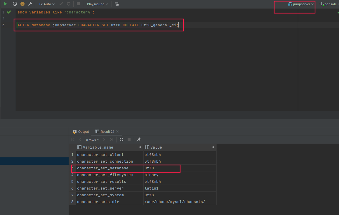Open console settings with the wrench icon

[30, 4]
